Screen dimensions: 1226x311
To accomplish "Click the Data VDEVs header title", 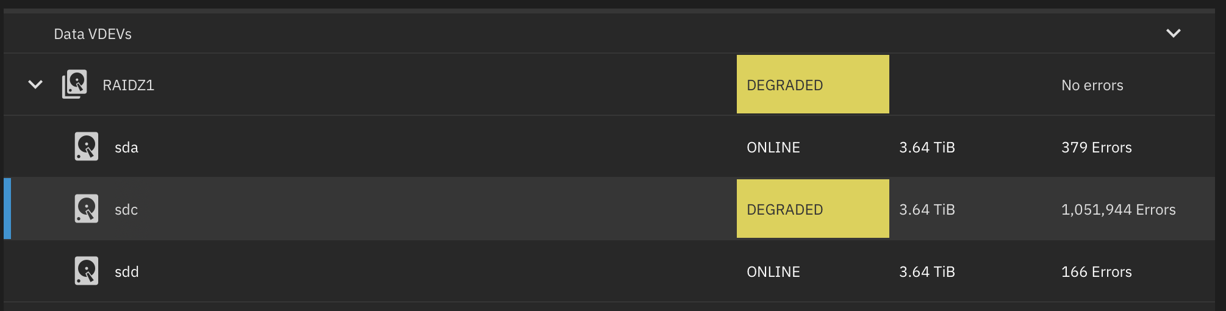I will pyautogui.click(x=93, y=34).
